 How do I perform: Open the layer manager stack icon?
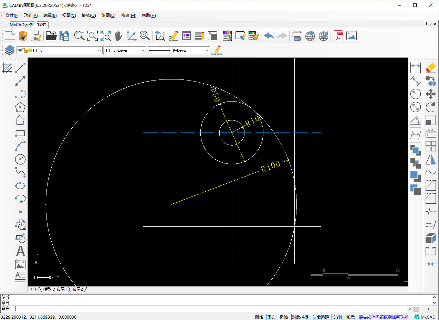click(9, 50)
